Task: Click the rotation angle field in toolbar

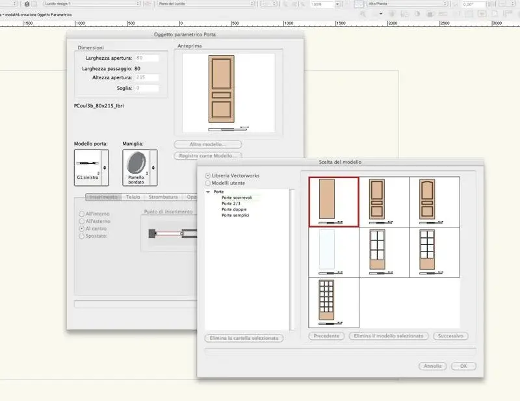Action: (474, 5)
